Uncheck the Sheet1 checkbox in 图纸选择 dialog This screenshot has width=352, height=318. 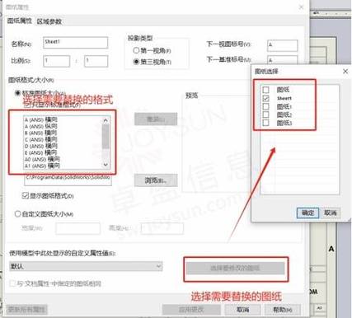265,98
